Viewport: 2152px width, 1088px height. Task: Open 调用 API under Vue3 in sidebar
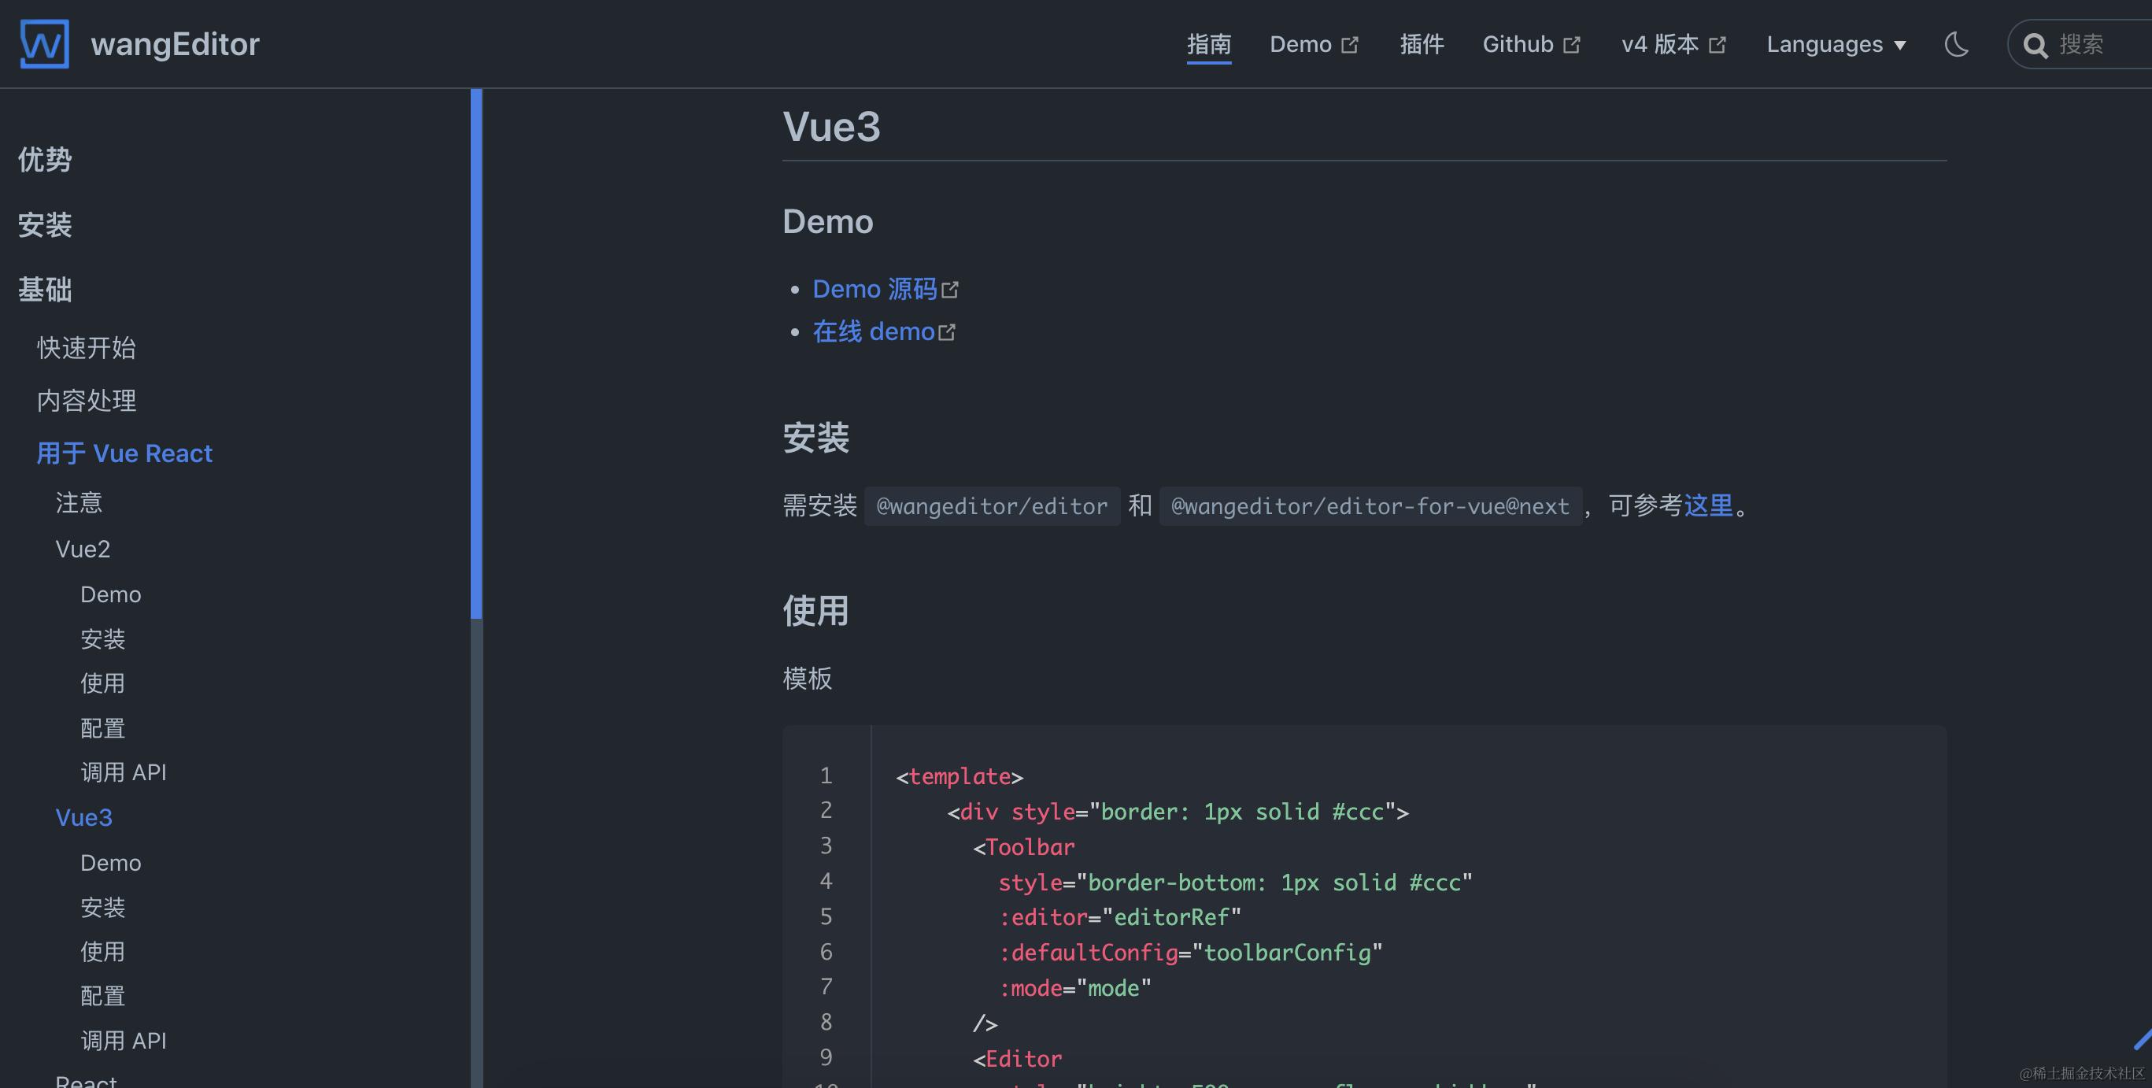[x=124, y=1040]
